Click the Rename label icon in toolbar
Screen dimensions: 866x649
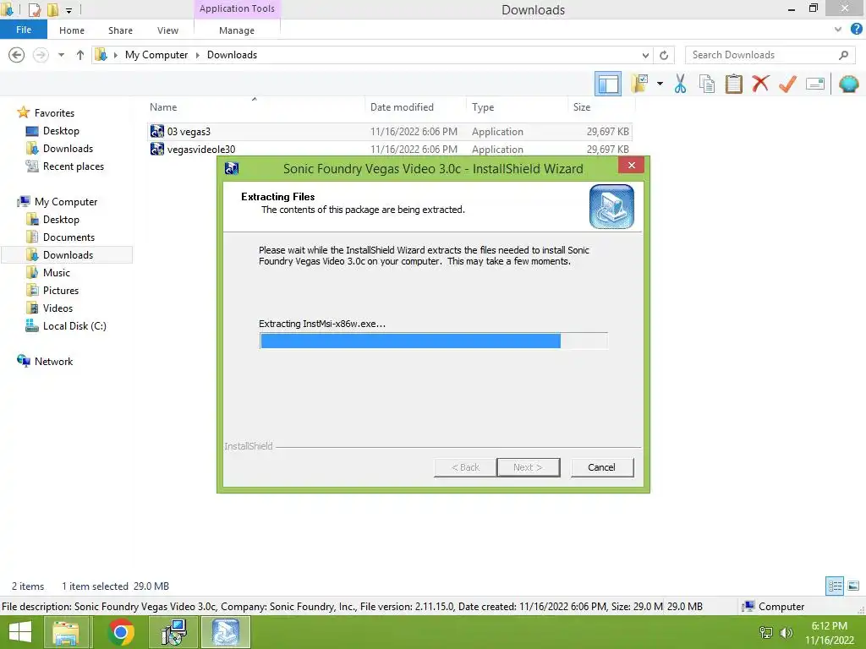click(x=815, y=84)
